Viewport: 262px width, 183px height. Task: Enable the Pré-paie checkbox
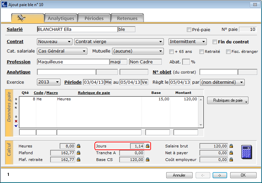tap(189, 30)
